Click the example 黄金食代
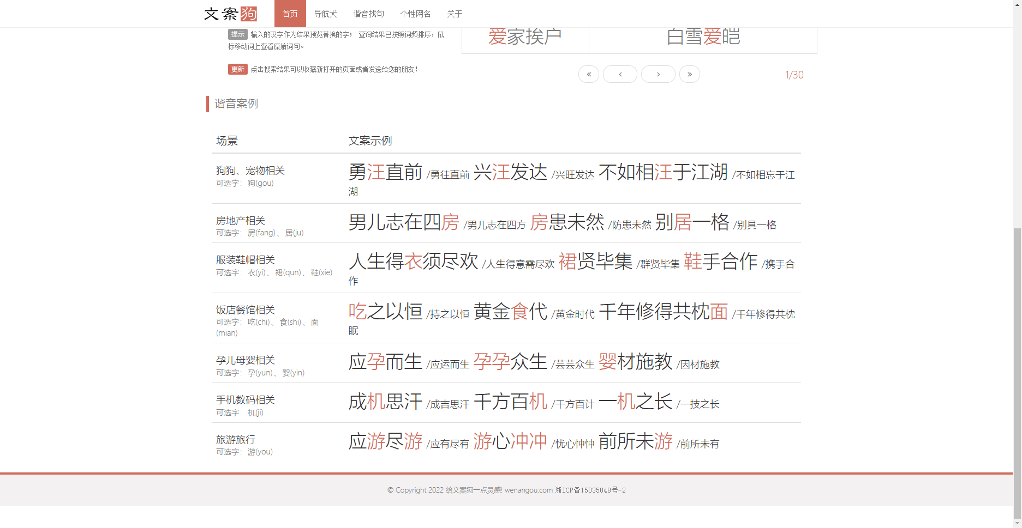Image resolution: width=1022 pixels, height=528 pixels. (x=511, y=312)
